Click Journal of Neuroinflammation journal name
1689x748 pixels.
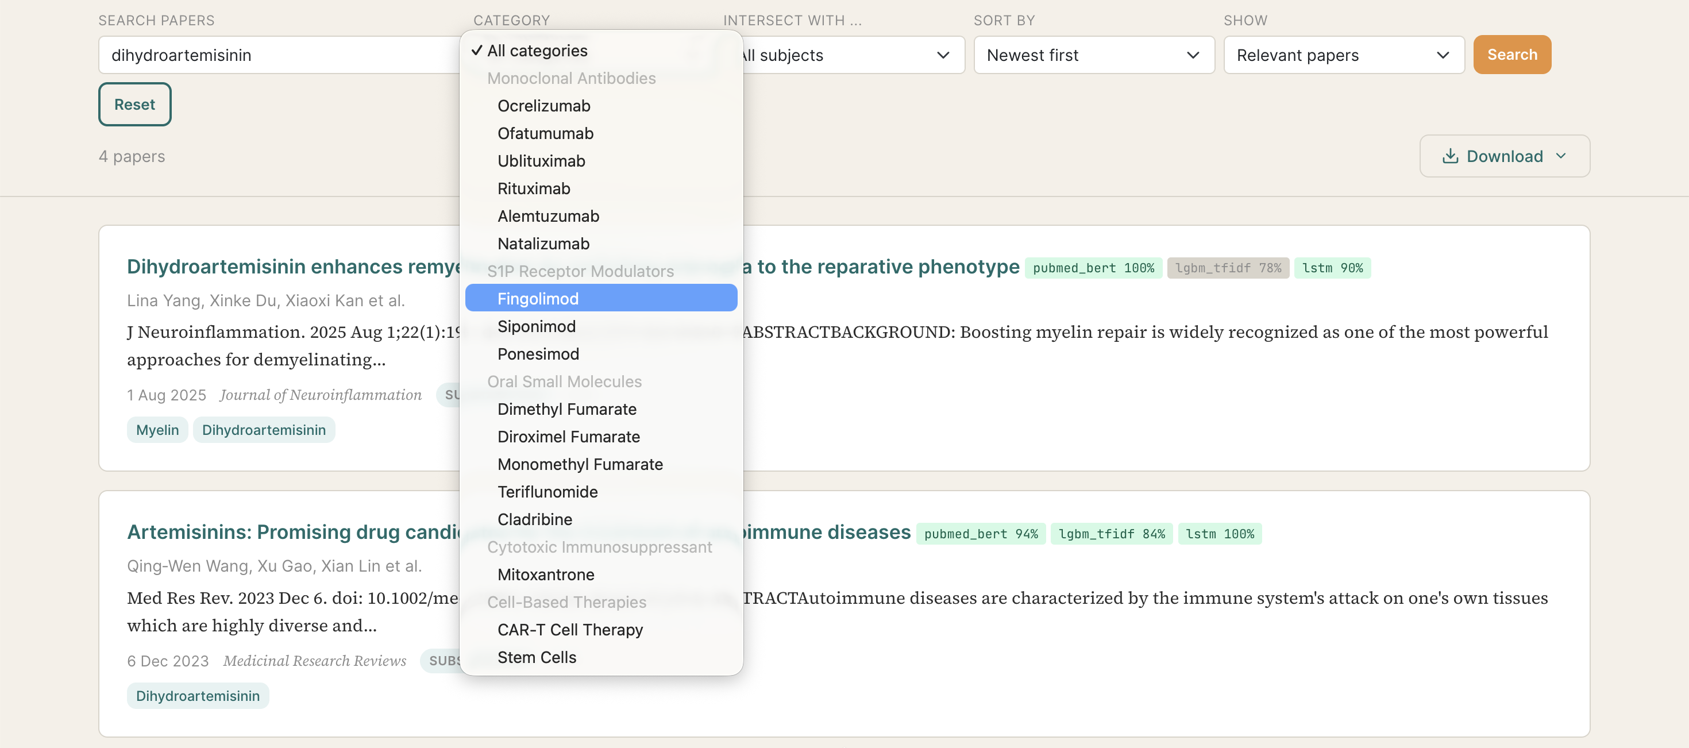click(x=321, y=395)
